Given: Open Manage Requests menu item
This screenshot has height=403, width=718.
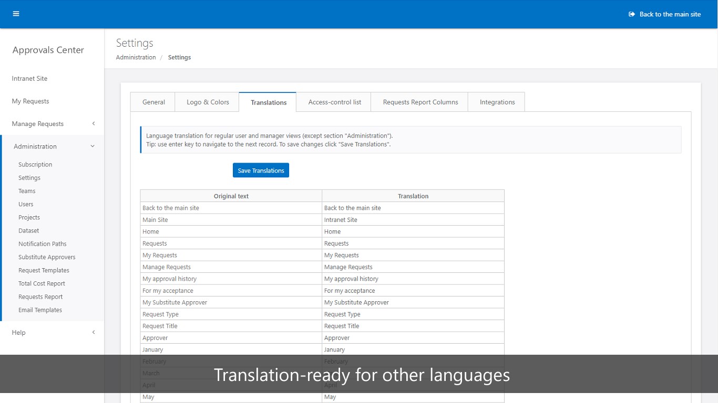Looking at the screenshot, I should pos(38,124).
